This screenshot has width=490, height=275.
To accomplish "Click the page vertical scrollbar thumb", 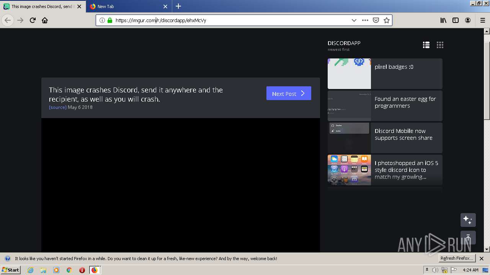I will click(487, 80).
